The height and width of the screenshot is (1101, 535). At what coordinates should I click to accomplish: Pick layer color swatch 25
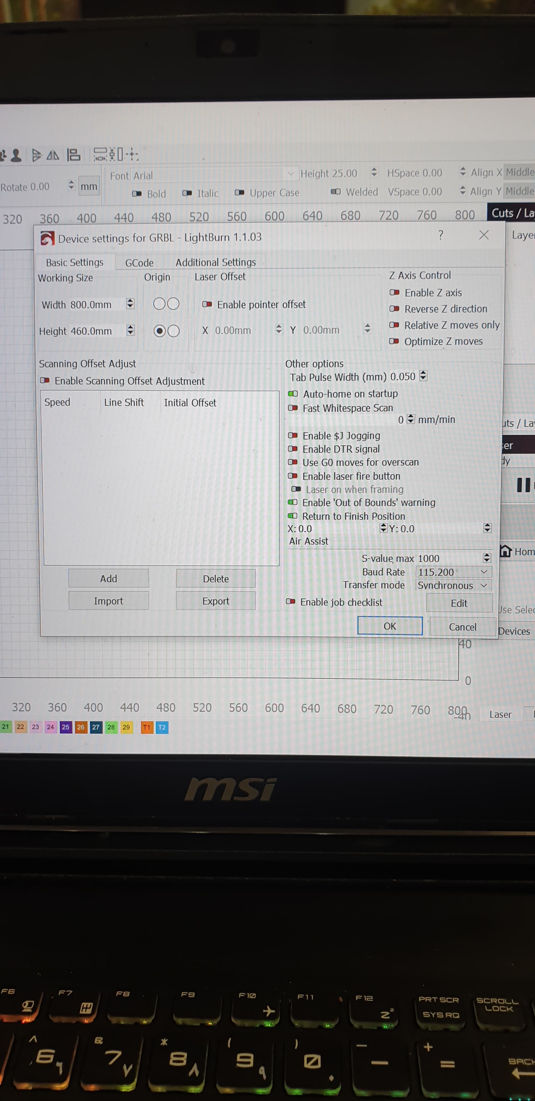[x=65, y=727]
